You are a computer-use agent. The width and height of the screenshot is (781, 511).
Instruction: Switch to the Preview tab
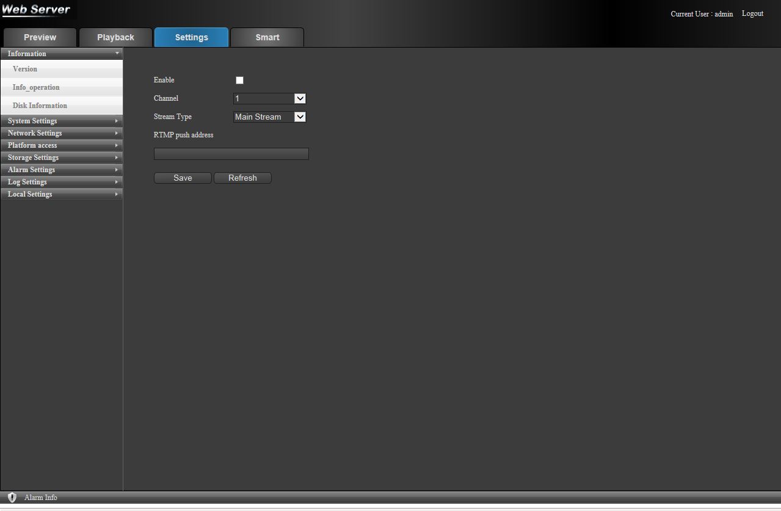pos(40,37)
